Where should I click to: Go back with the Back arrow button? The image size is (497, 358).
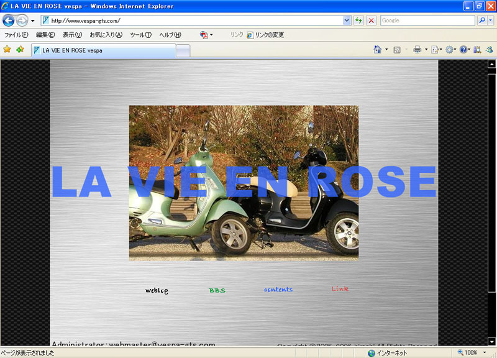point(9,21)
